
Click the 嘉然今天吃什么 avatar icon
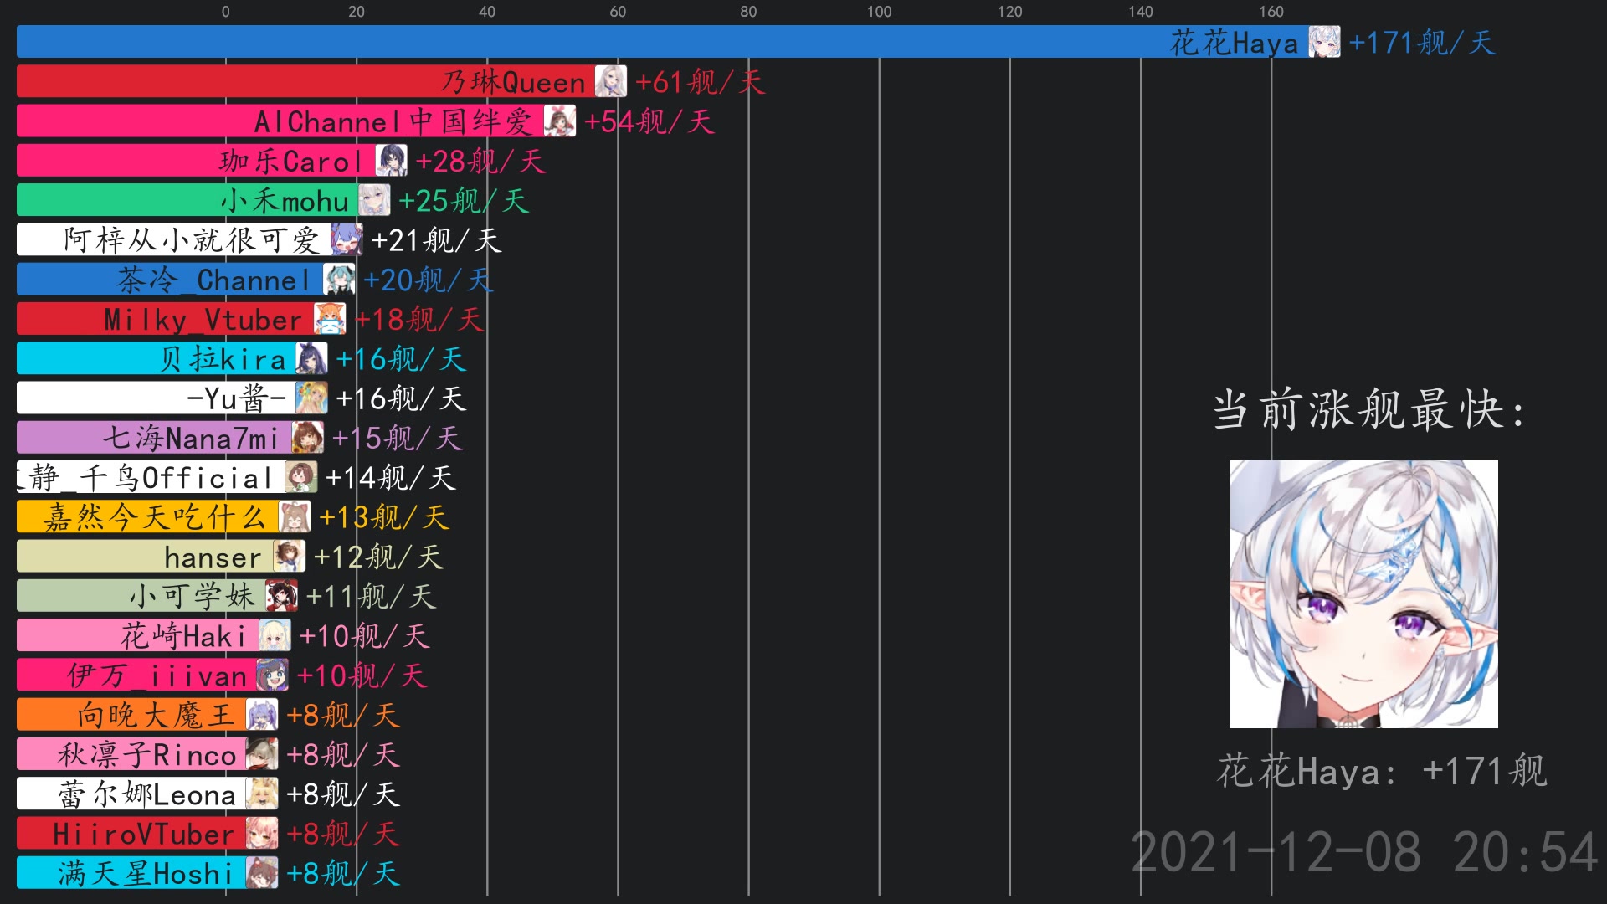[295, 517]
